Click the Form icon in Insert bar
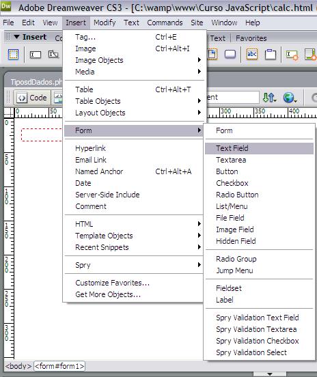 pos(13,55)
